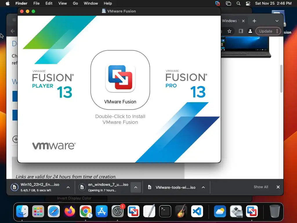The height and width of the screenshot is (223, 297).
Task: Toggle Chrome side panel icon
Action: [x=241, y=31]
